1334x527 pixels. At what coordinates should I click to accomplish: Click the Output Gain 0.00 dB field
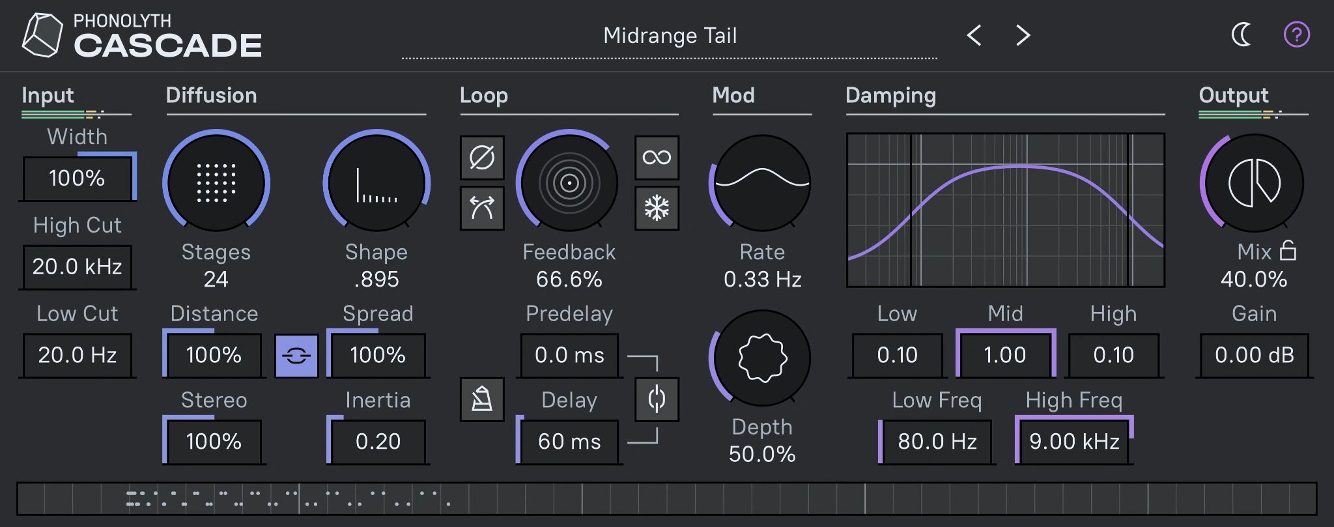pos(1254,355)
